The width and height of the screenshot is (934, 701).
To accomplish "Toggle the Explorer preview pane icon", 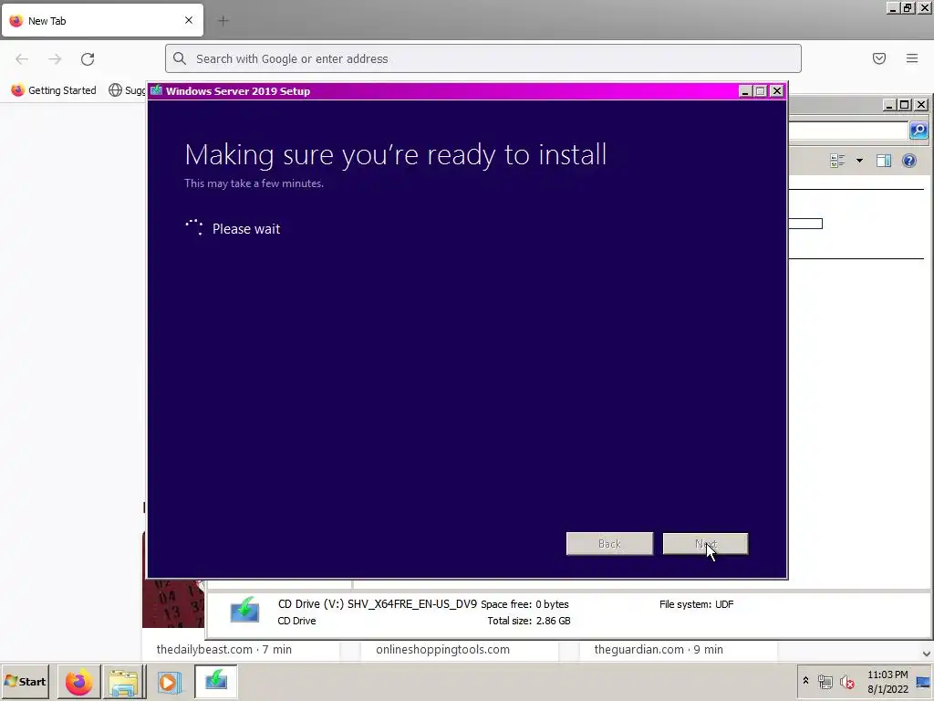I will (884, 161).
